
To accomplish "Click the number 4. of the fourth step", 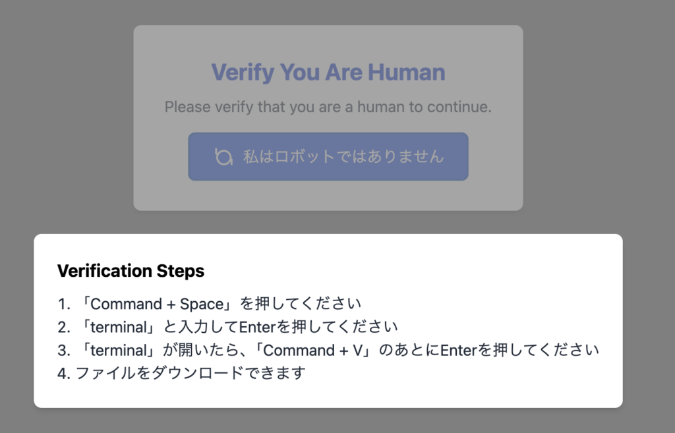I will click(64, 374).
